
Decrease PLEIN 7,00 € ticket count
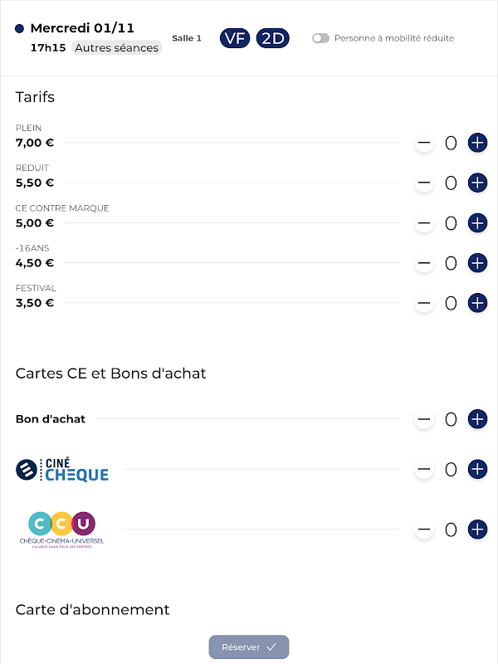(x=424, y=143)
